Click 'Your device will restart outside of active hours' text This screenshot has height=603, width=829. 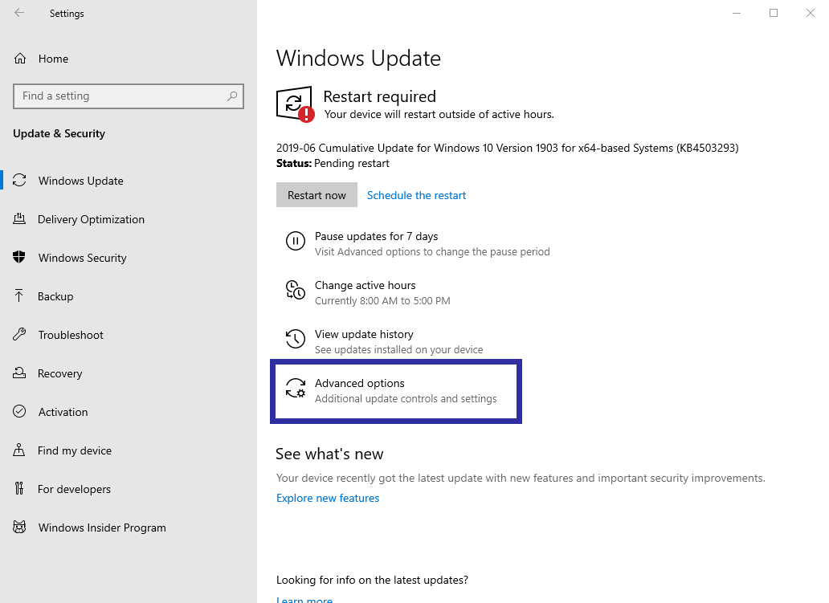tap(439, 114)
